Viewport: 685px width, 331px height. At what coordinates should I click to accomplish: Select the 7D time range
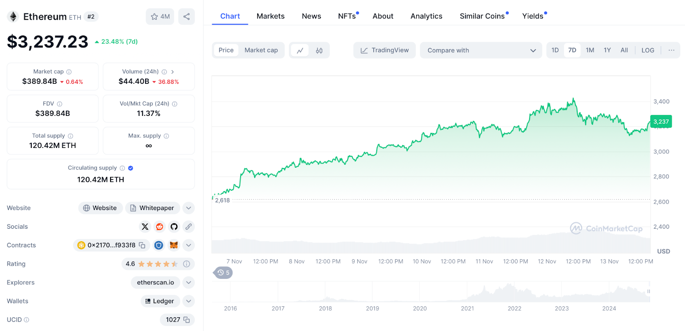(572, 50)
